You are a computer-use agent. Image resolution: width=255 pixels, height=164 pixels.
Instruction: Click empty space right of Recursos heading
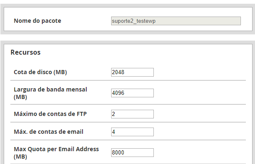pyautogui.click(x=143, y=52)
